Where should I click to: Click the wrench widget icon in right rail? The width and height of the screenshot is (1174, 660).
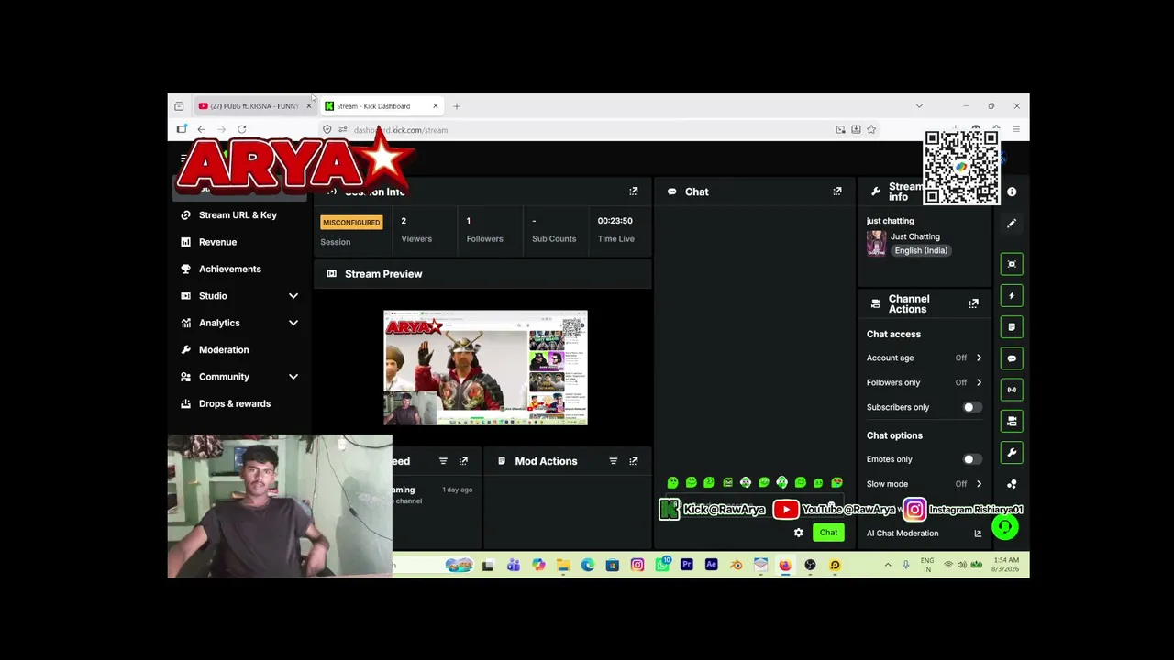click(1012, 453)
